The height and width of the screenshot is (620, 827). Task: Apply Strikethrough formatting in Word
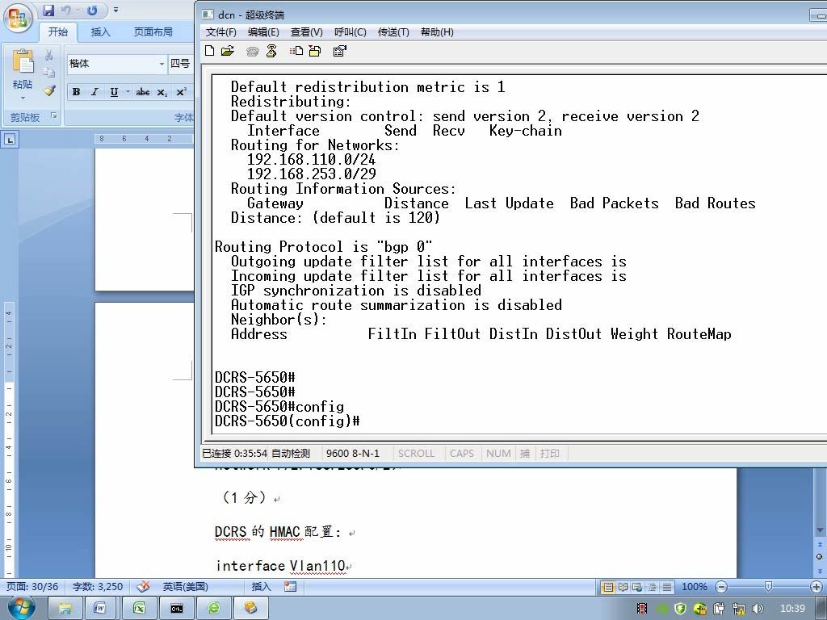pos(143,92)
